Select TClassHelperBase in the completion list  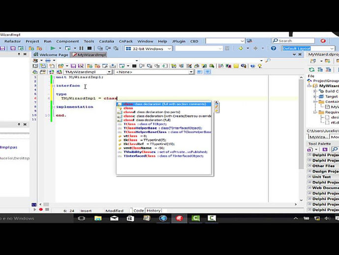coord(164,128)
